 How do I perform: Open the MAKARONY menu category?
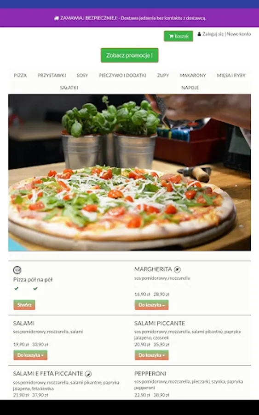coord(193,76)
